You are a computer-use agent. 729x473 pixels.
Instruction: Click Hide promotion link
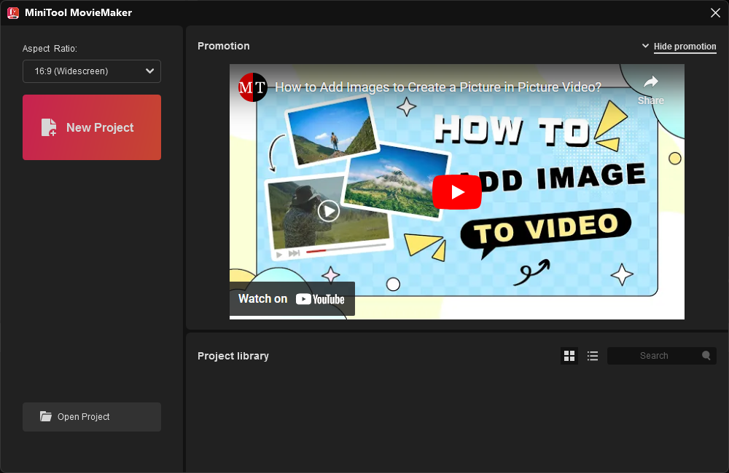pos(685,47)
